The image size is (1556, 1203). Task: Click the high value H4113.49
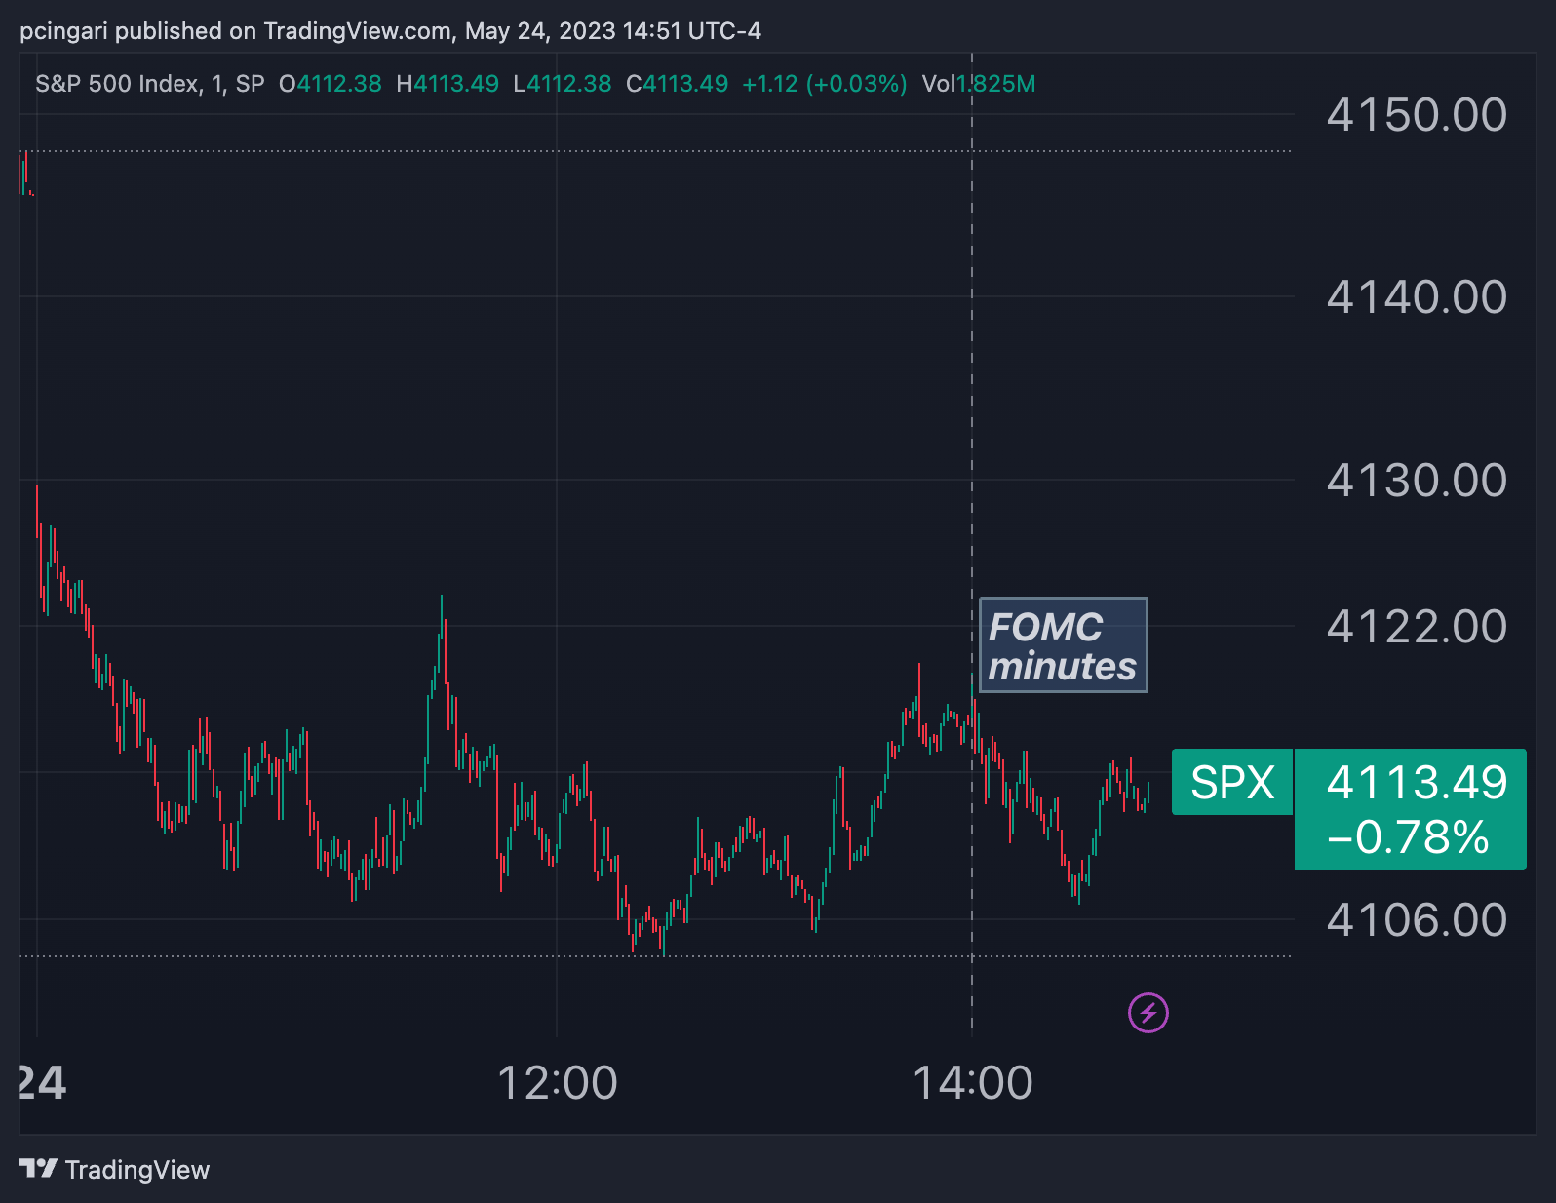tap(447, 84)
